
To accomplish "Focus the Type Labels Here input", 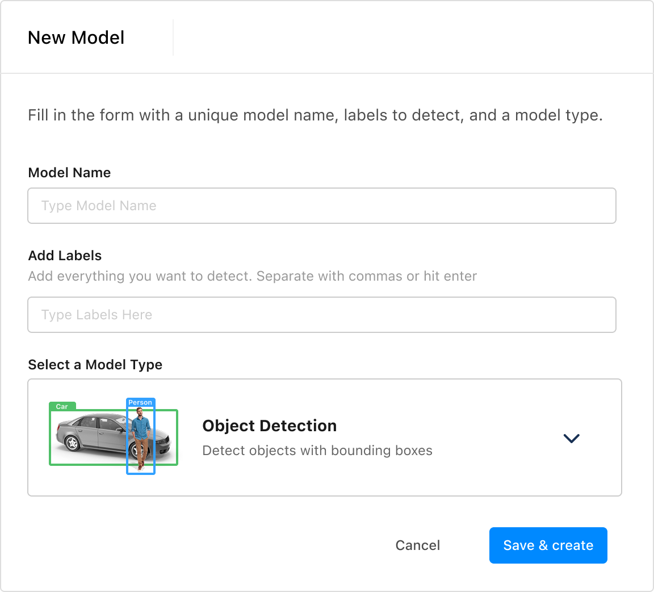I will point(321,315).
